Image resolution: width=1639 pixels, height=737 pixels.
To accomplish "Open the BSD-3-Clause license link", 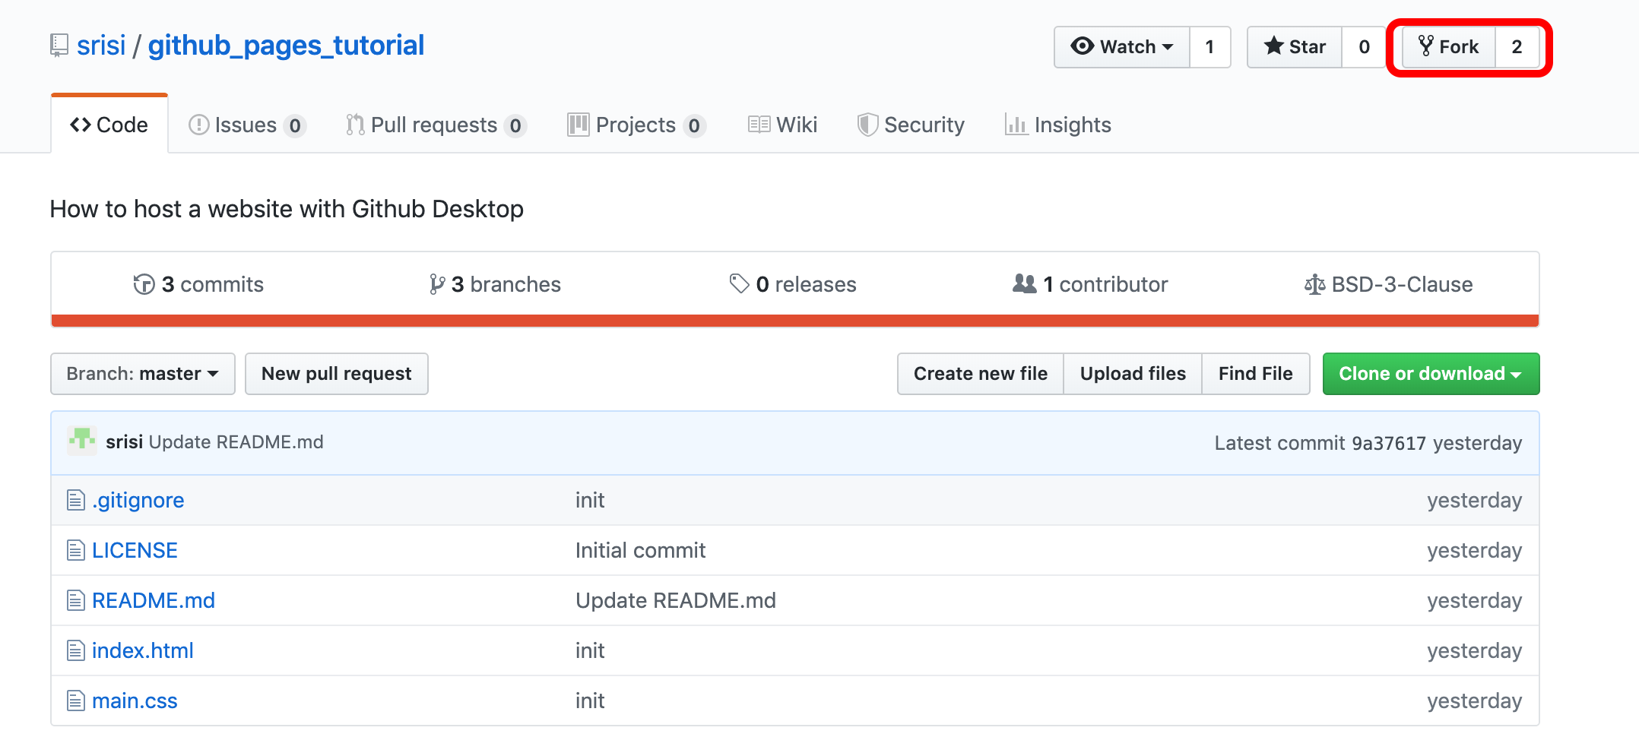I will point(1389,284).
